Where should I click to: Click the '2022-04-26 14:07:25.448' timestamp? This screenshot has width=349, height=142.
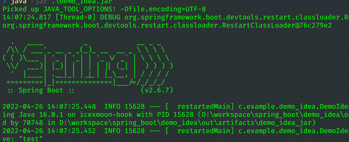(x=49, y=106)
